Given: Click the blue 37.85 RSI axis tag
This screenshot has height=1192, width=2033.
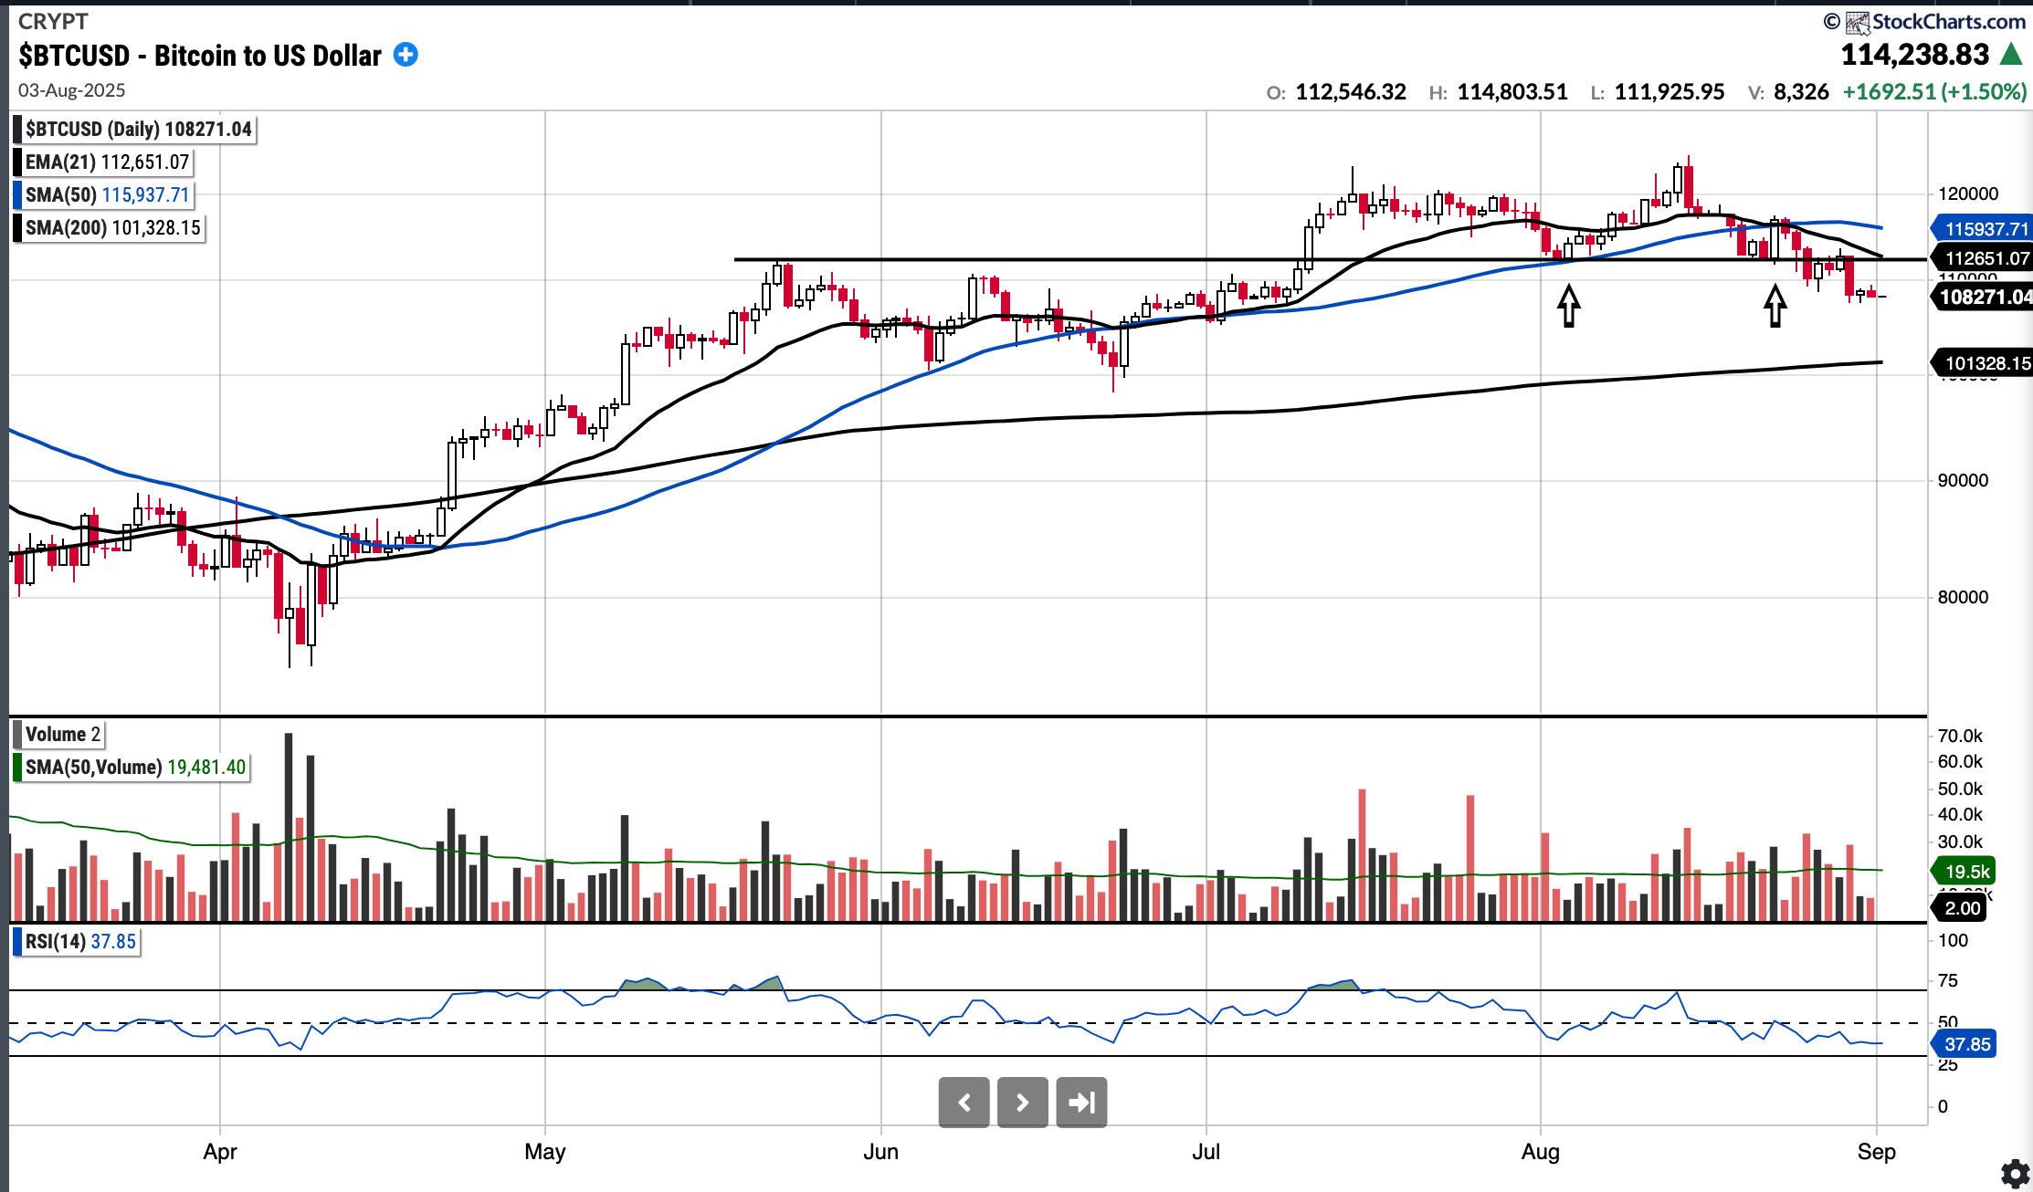Looking at the screenshot, I should 1965,1044.
